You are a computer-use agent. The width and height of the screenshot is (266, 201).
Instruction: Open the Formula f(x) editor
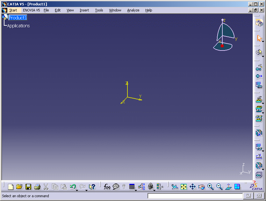tap(107, 187)
